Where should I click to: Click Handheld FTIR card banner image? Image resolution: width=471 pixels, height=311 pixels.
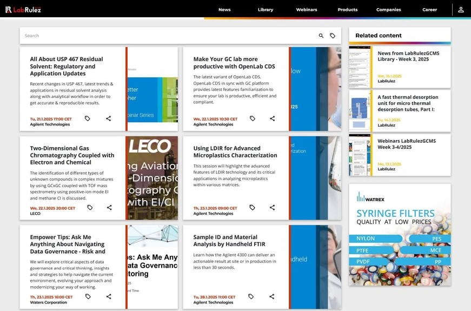tap(315, 267)
